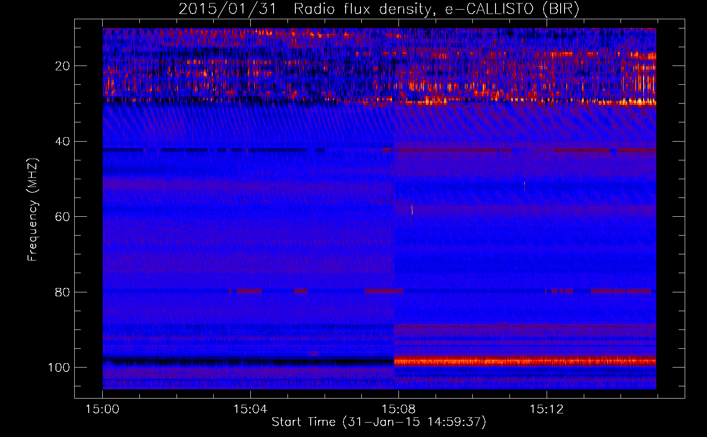Select the '15:12' time tick label
Viewport: 707px width, 437px height.
click(x=547, y=409)
